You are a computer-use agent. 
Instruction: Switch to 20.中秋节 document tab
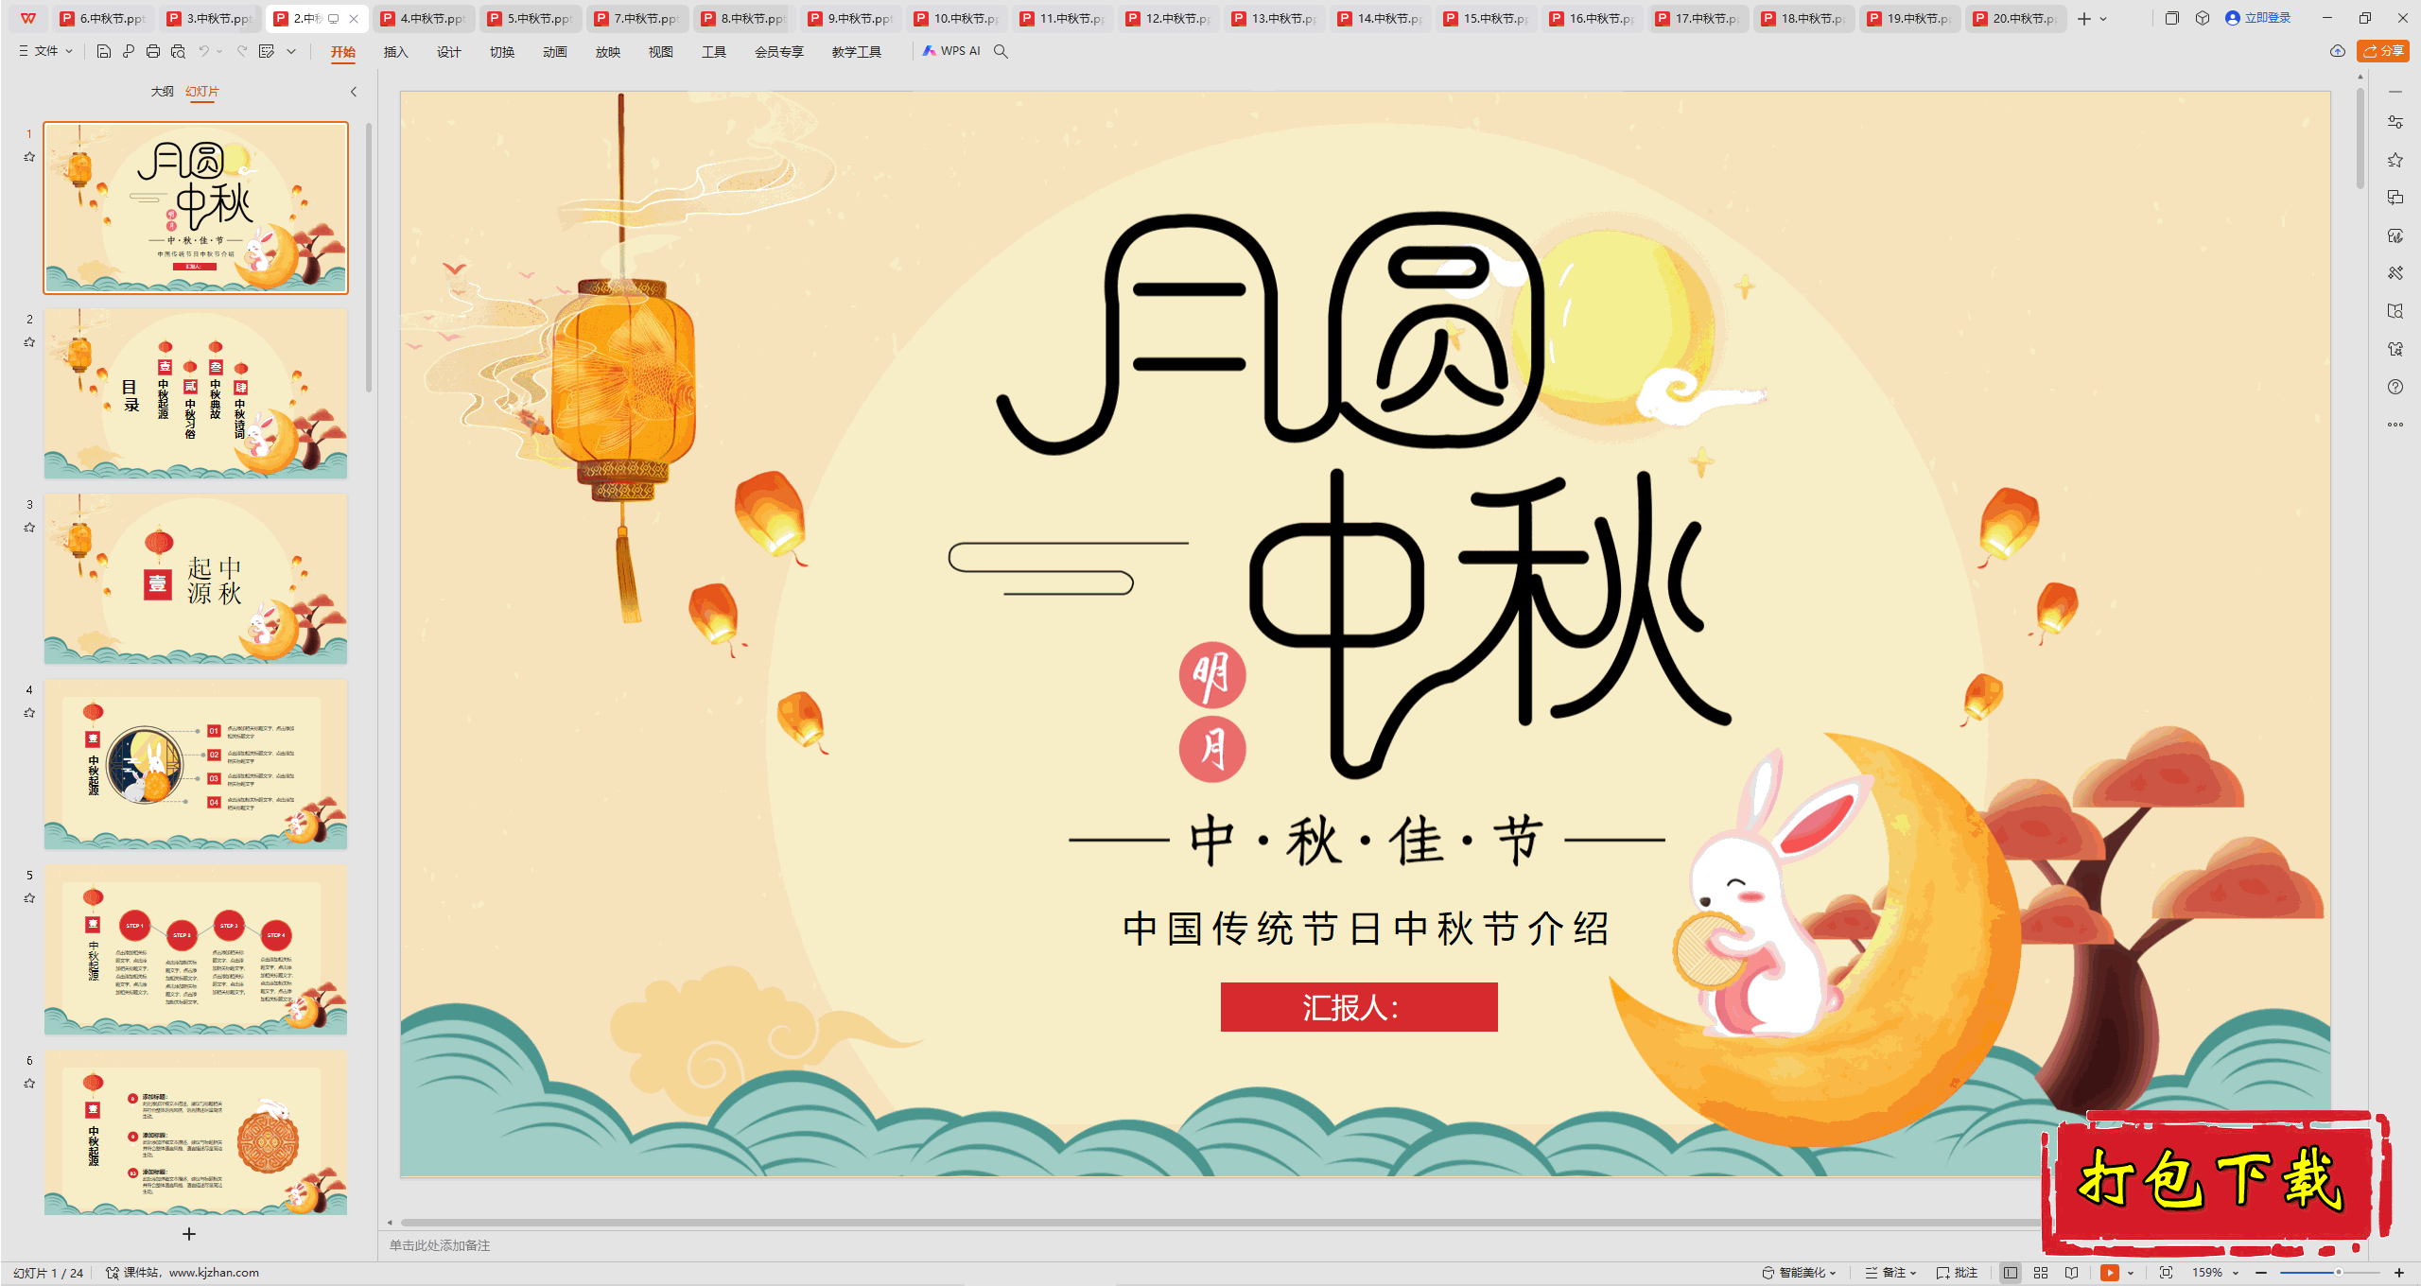click(x=2014, y=19)
